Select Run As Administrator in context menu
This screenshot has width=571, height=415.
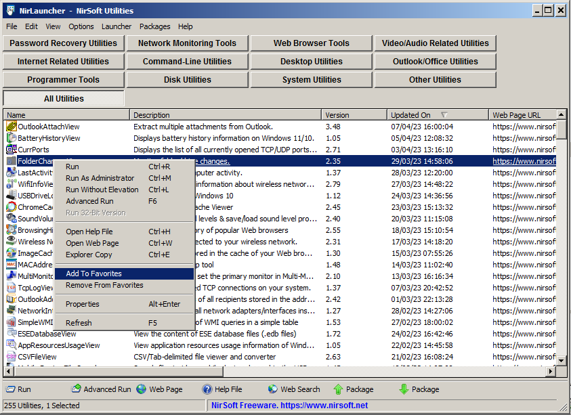(x=124, y=178)
